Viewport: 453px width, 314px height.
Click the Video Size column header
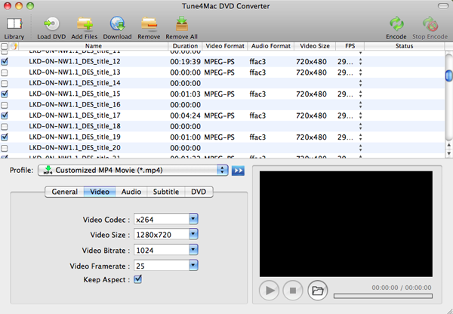coord(315,46)
